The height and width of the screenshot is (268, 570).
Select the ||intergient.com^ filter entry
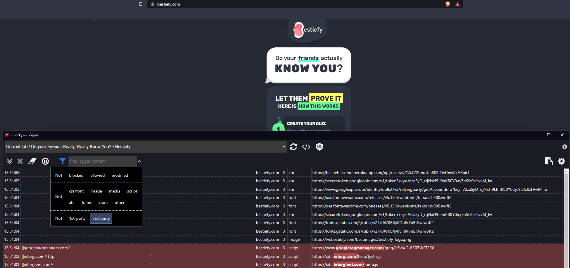(37, 264)
